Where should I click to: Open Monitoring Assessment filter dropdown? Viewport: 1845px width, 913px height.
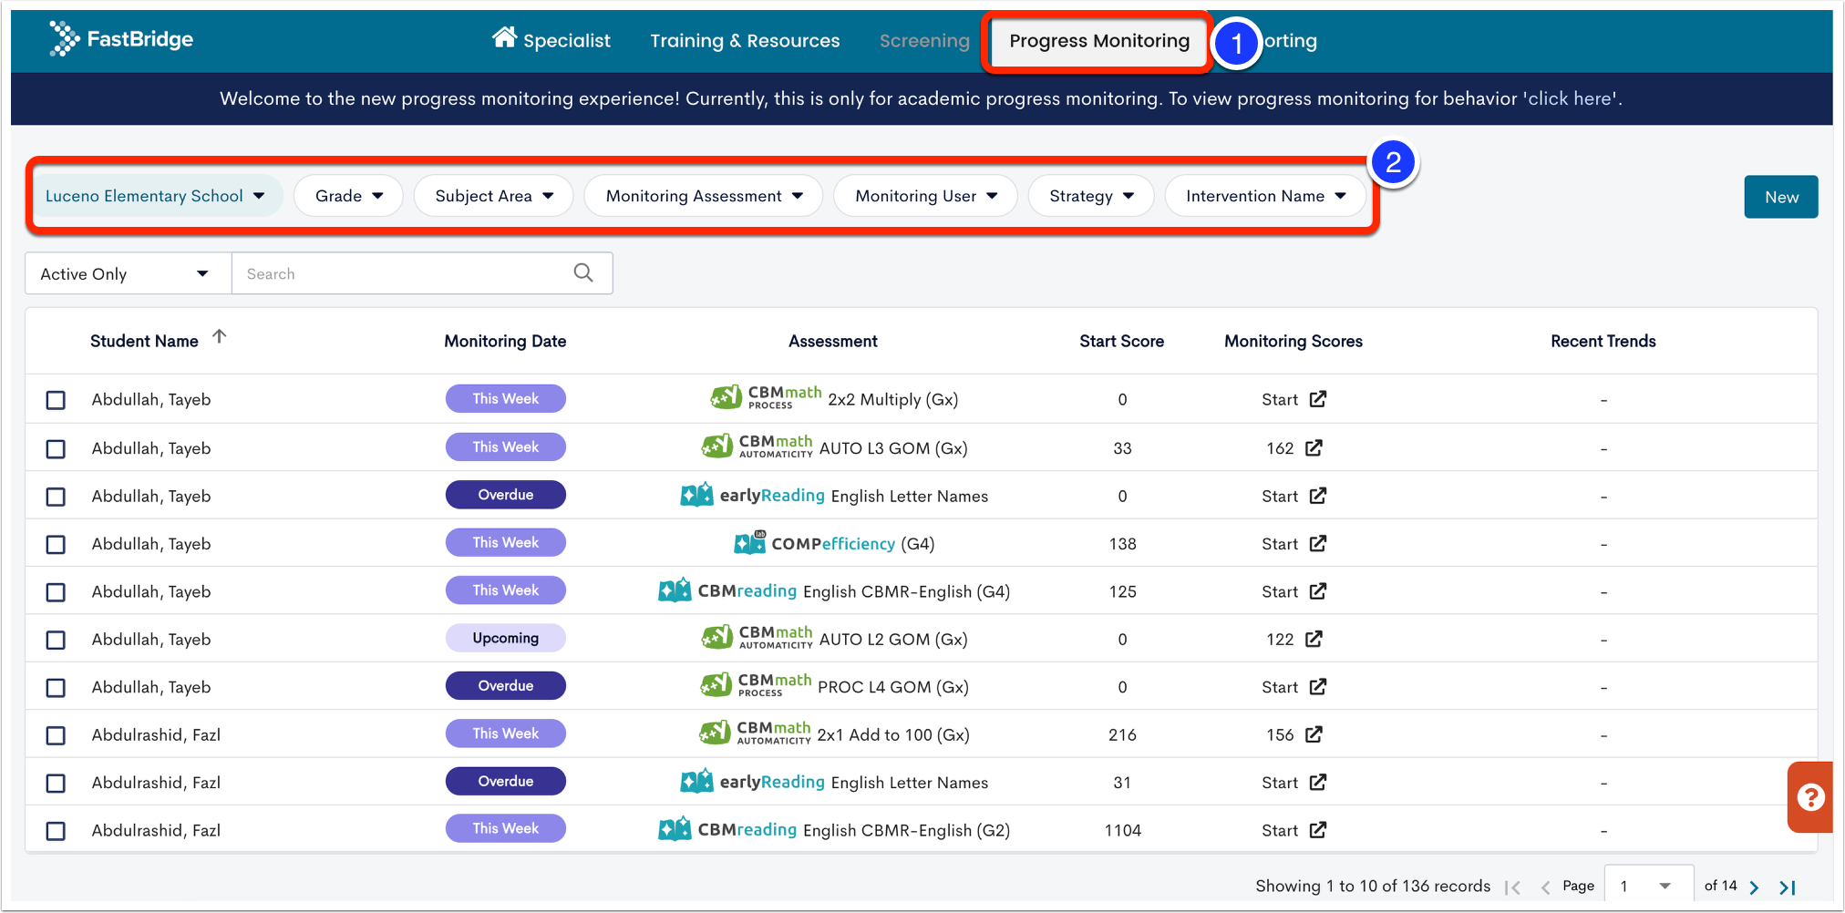[704, 196]
